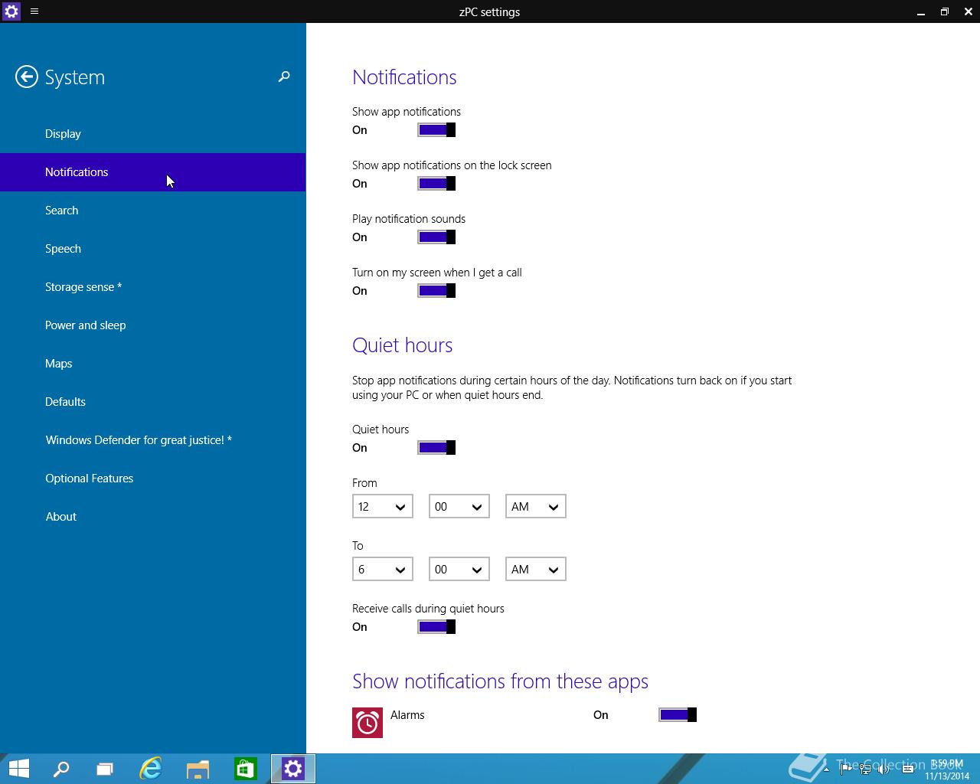This screenshot has height=784, width=980.
Task: Show hidden system tray icons
Action: (826, 769)
